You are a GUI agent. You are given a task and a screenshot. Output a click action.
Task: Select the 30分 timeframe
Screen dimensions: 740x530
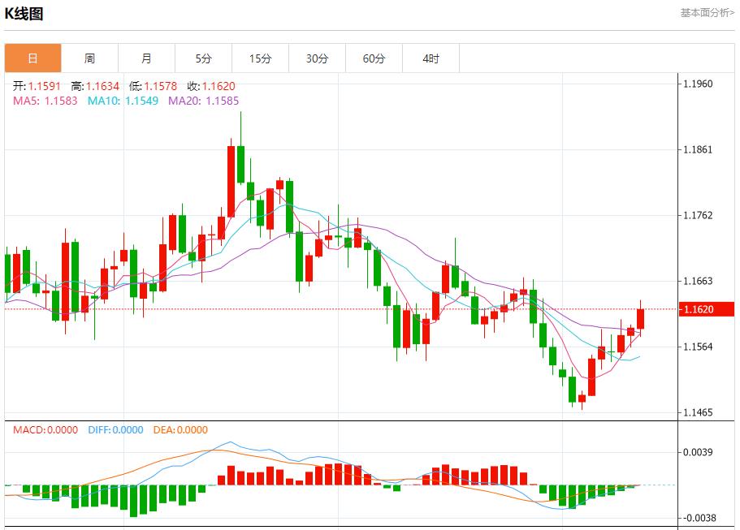coord(318,58)
